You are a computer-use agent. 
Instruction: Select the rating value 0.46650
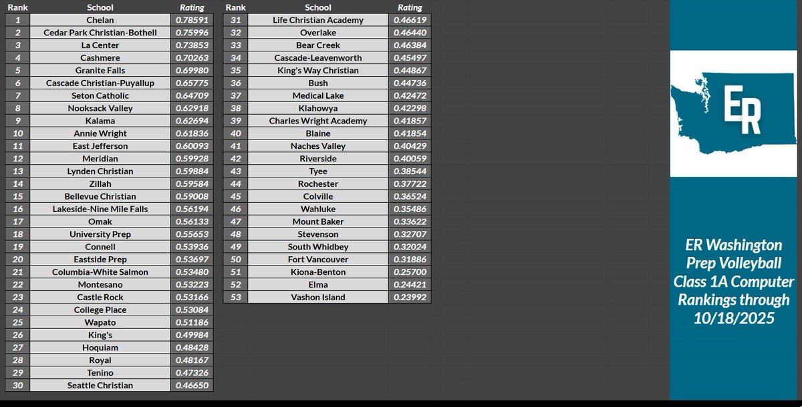(x=192, y=386)
